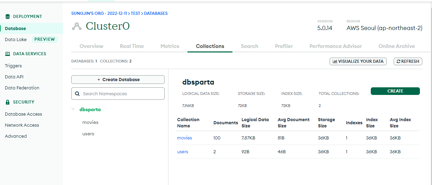432x185 pixels.
Task: Select movies collection in the tree
Action: (x=90, y=122)
